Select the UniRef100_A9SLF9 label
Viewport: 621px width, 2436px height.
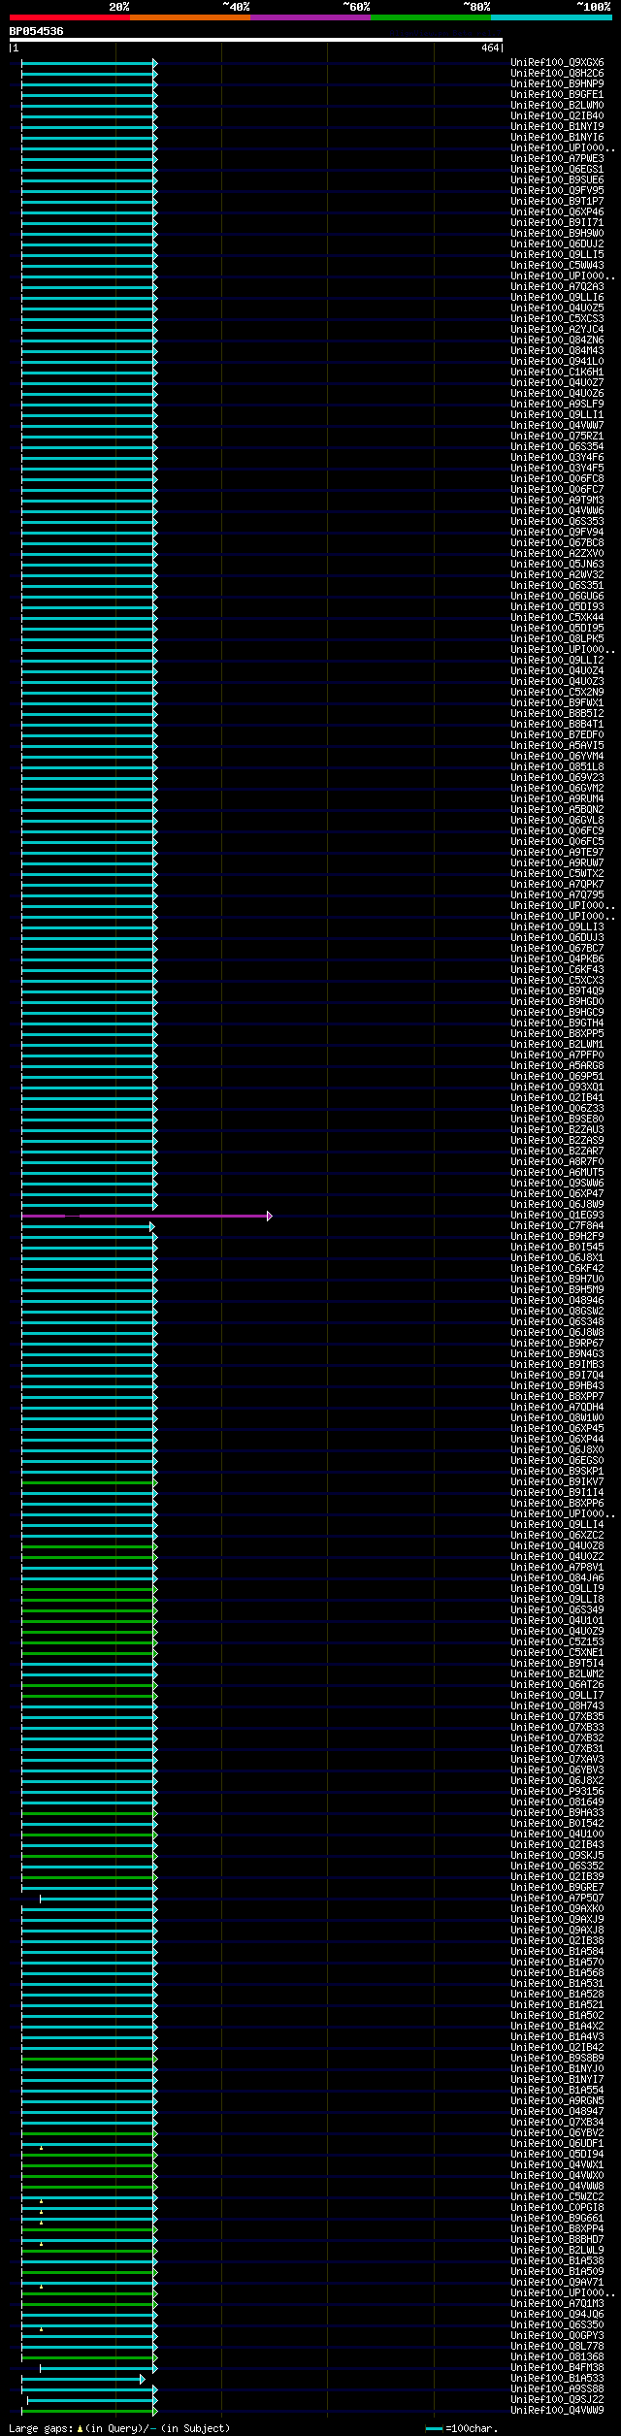pos(557,405)
